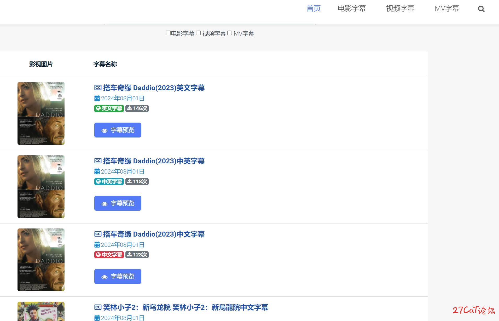499x321 pixels.
Task: Click the CC icon beside Daddio 英文字幕 title
Action: click(x=98, y=88)
